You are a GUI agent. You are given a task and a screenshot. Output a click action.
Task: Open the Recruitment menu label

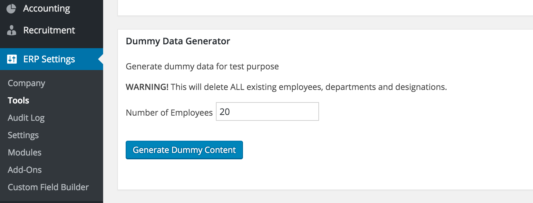pyautogui.click(x=49, y=30)
